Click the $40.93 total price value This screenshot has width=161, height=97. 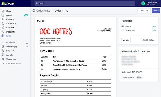[x=90, y=94]
